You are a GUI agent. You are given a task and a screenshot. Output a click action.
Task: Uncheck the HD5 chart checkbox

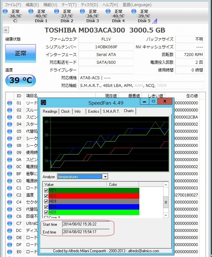click(x=46, y=212)
